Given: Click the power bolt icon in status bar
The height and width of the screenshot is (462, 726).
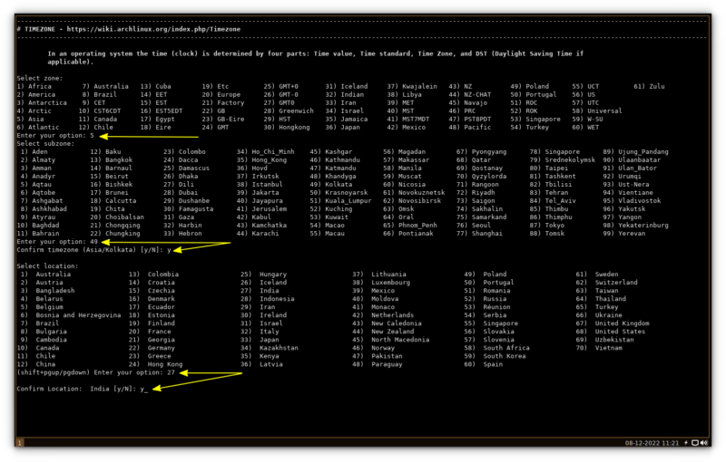Looking at the screenshot, I should coord(685,443).
